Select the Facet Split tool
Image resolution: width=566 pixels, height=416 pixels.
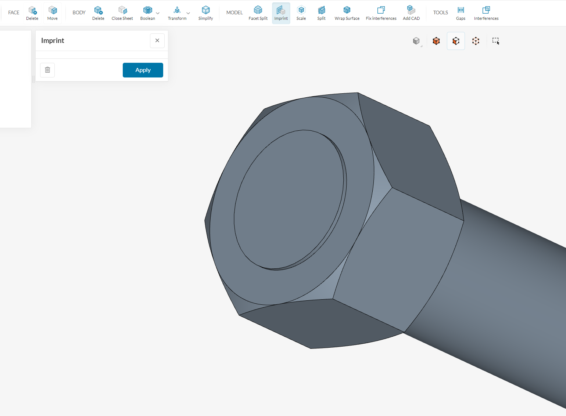(258, 13)
